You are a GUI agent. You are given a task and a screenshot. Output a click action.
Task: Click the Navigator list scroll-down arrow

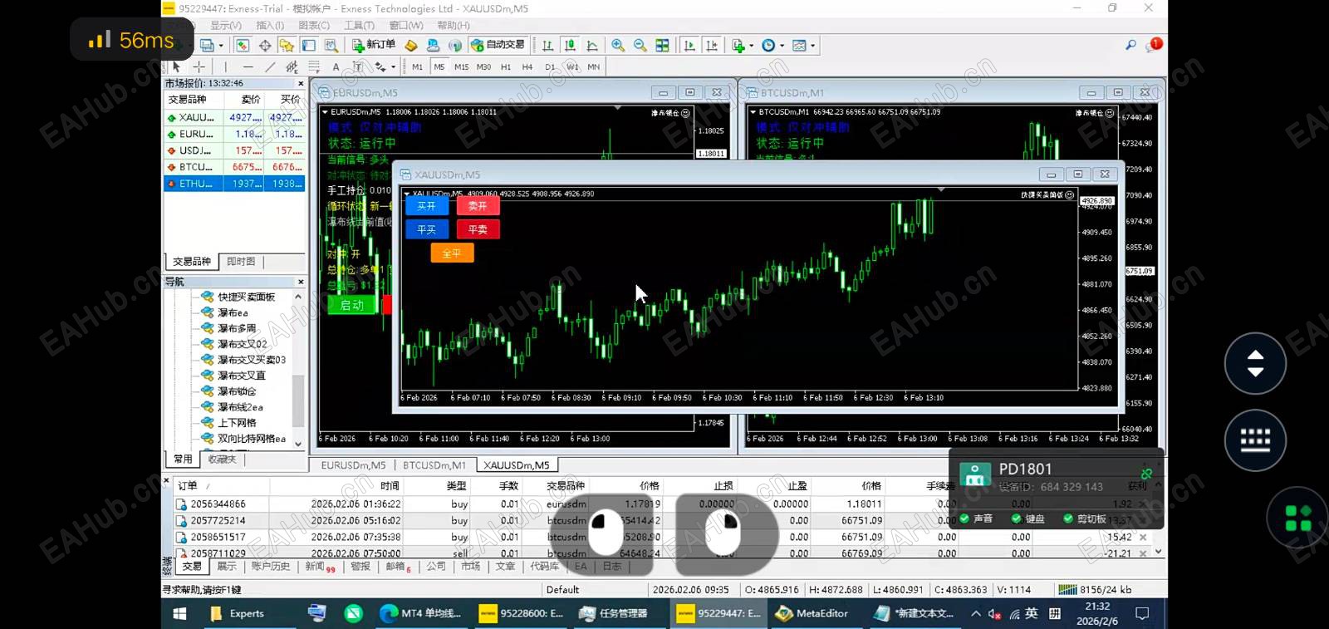click(298, 445)
